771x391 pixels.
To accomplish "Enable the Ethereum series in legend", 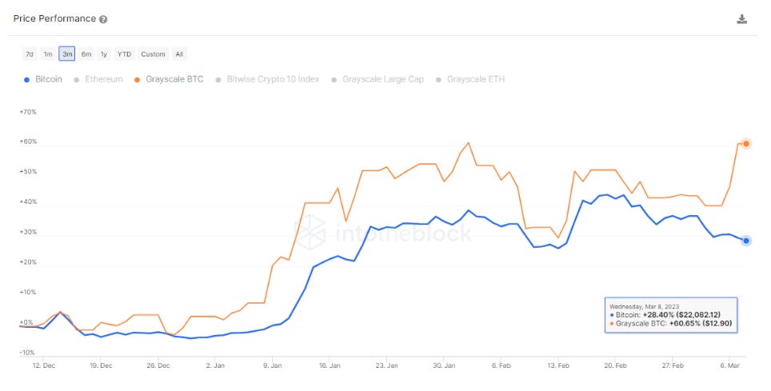I will 98,79.
